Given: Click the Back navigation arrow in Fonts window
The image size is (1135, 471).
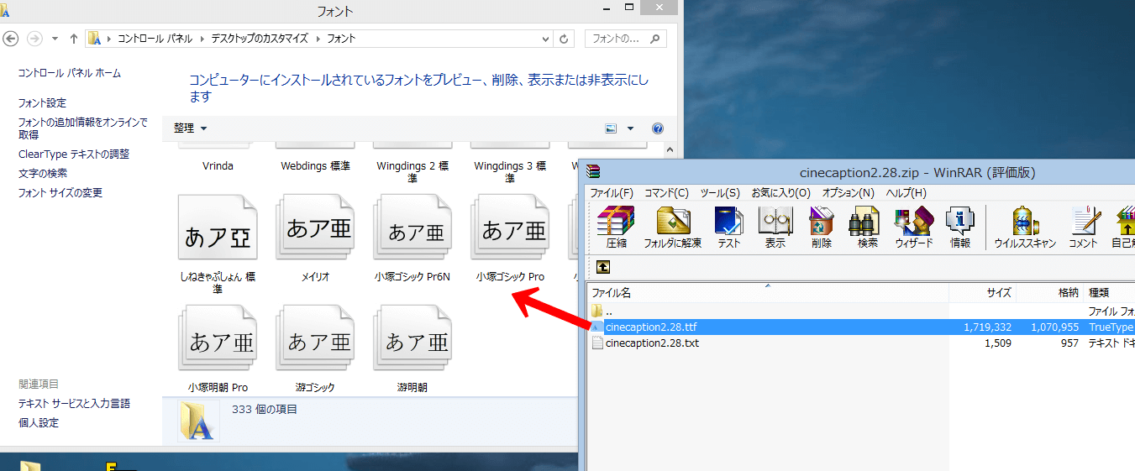Looking at the screenshot, I should [11, 39].
